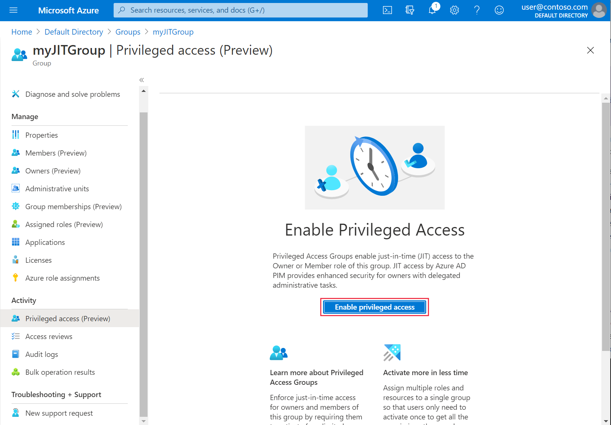This screenshot has width=611, height=425.
Task: Open the Help pane question mark icon
Action: (477, 10)
